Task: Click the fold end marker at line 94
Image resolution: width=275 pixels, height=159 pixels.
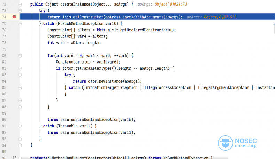Action: tap(20, 145)
